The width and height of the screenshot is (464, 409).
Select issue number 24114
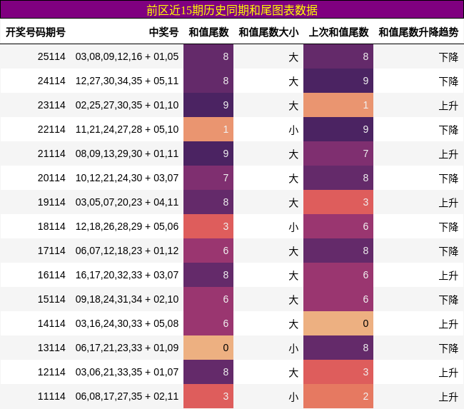51,81
